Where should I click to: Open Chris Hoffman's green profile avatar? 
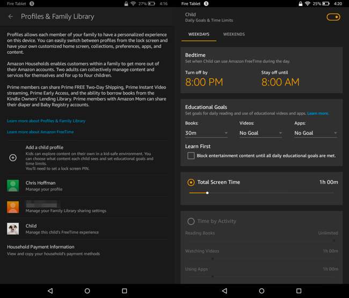(13, 186)
